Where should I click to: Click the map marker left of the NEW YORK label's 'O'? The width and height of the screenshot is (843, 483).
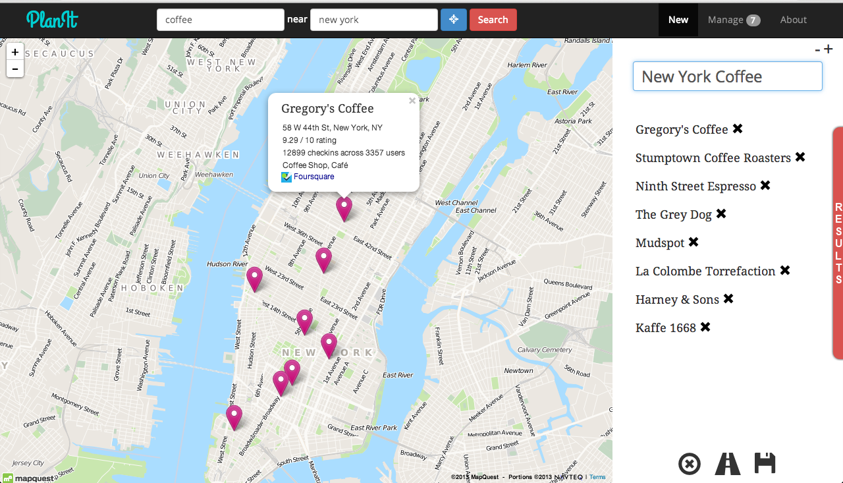click(x=329, y=345)
